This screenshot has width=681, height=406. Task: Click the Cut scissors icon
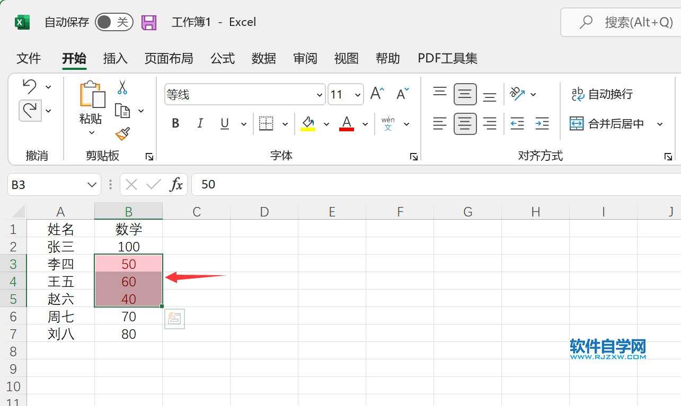click(122, 87)
